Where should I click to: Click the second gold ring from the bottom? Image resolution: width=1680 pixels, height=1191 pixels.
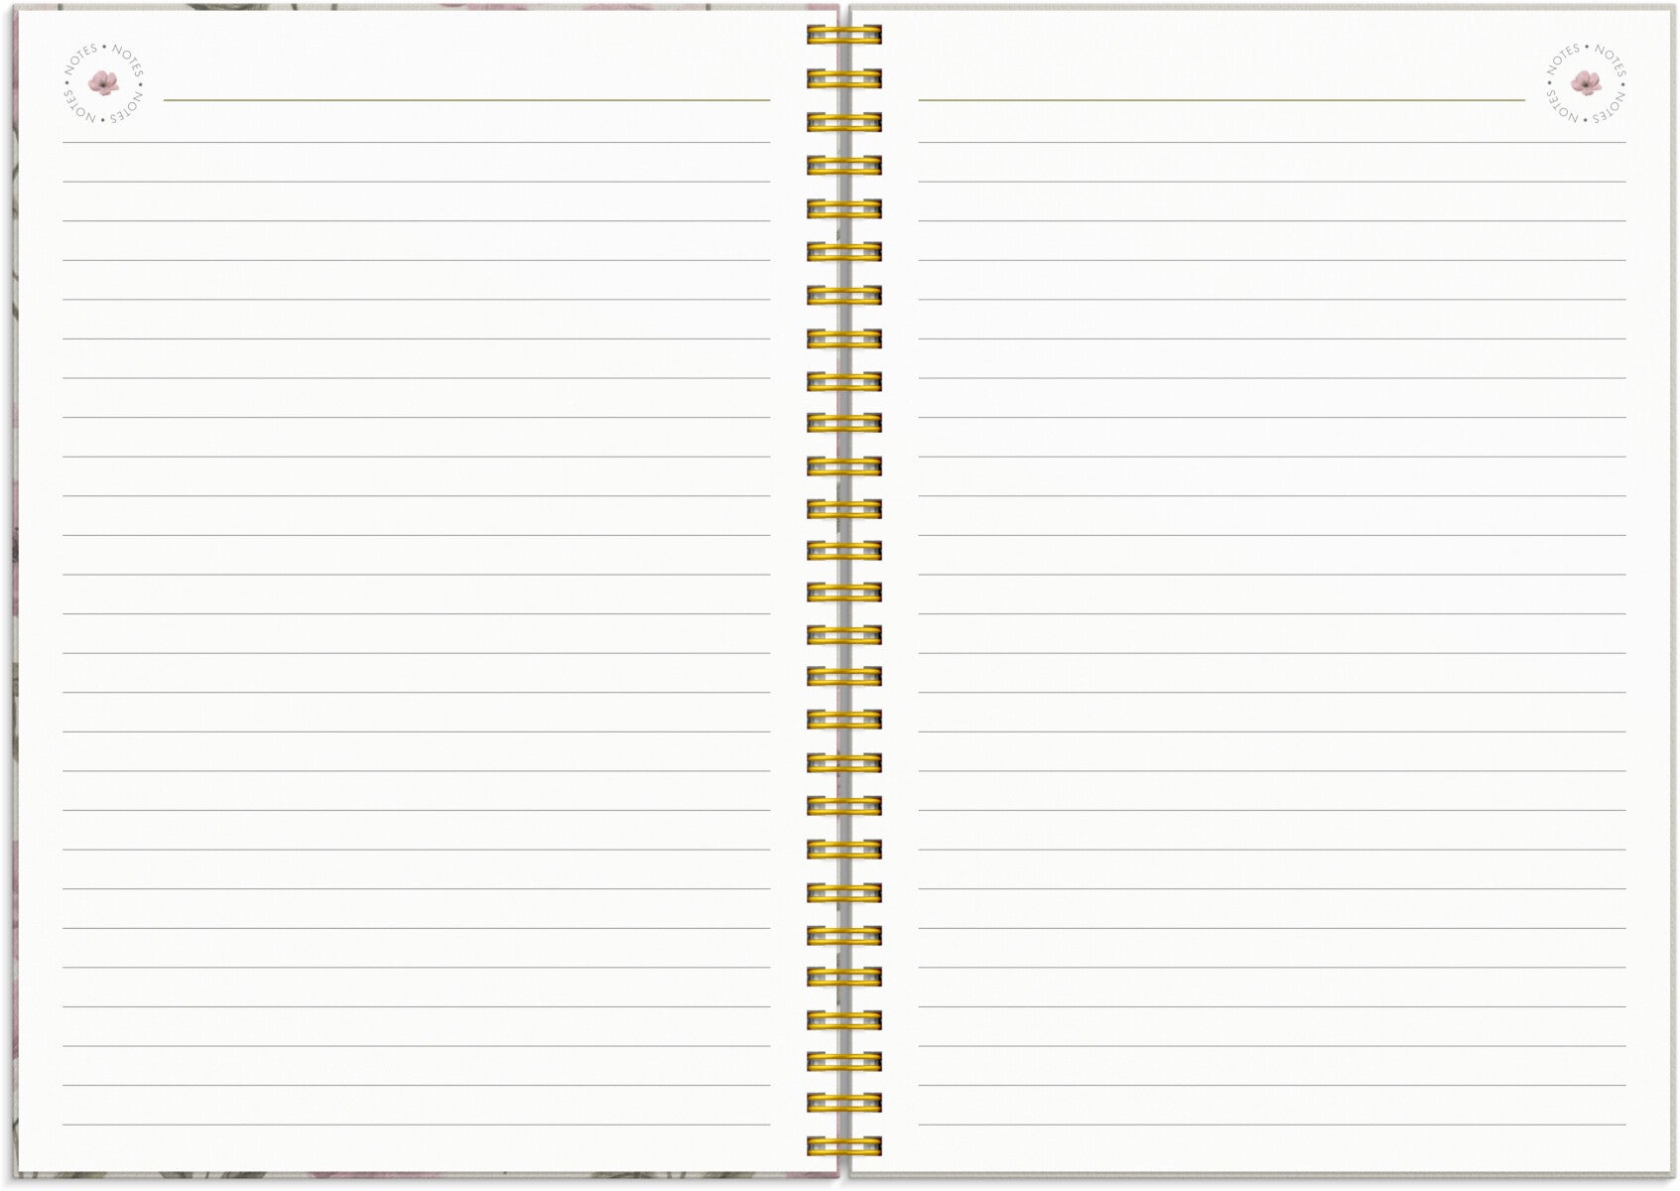(843, 1103)
